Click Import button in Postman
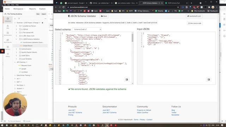Image resolution: width=226 pixels, height=127 pixels. (x=44, y=14)
